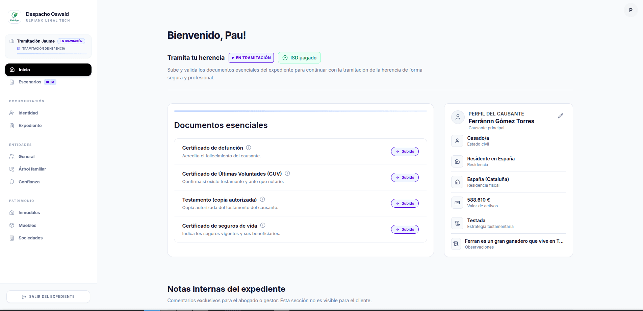Click the Muebles icon under Patrimonio

coord(12,225)
